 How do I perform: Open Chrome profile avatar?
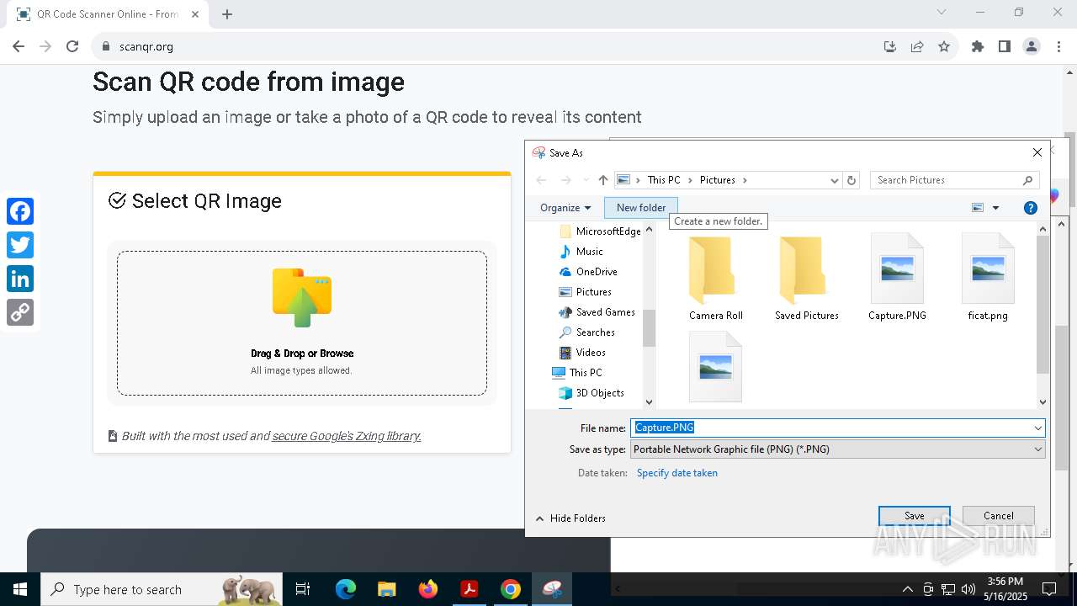pos(1032,46)
